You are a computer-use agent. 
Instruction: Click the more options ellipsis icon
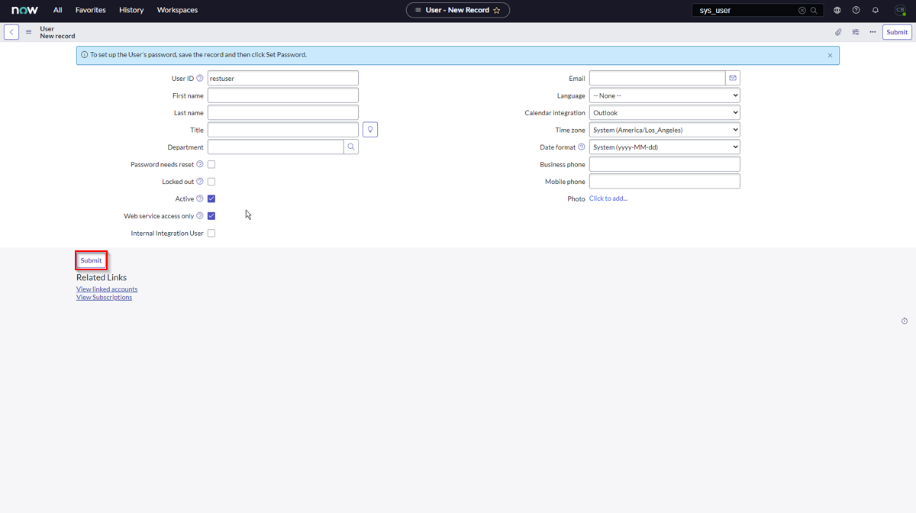[x=872, y=32]
